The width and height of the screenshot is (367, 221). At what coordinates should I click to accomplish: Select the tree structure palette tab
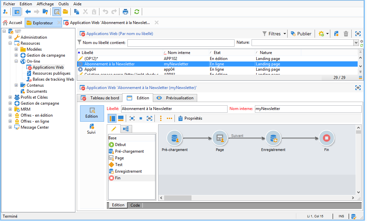126,129
